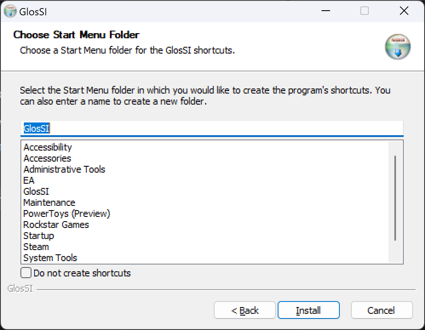Viewport: 425px width, 330px height.
Task: Cancel the GlosSI installation
Action: click(382, 310)
